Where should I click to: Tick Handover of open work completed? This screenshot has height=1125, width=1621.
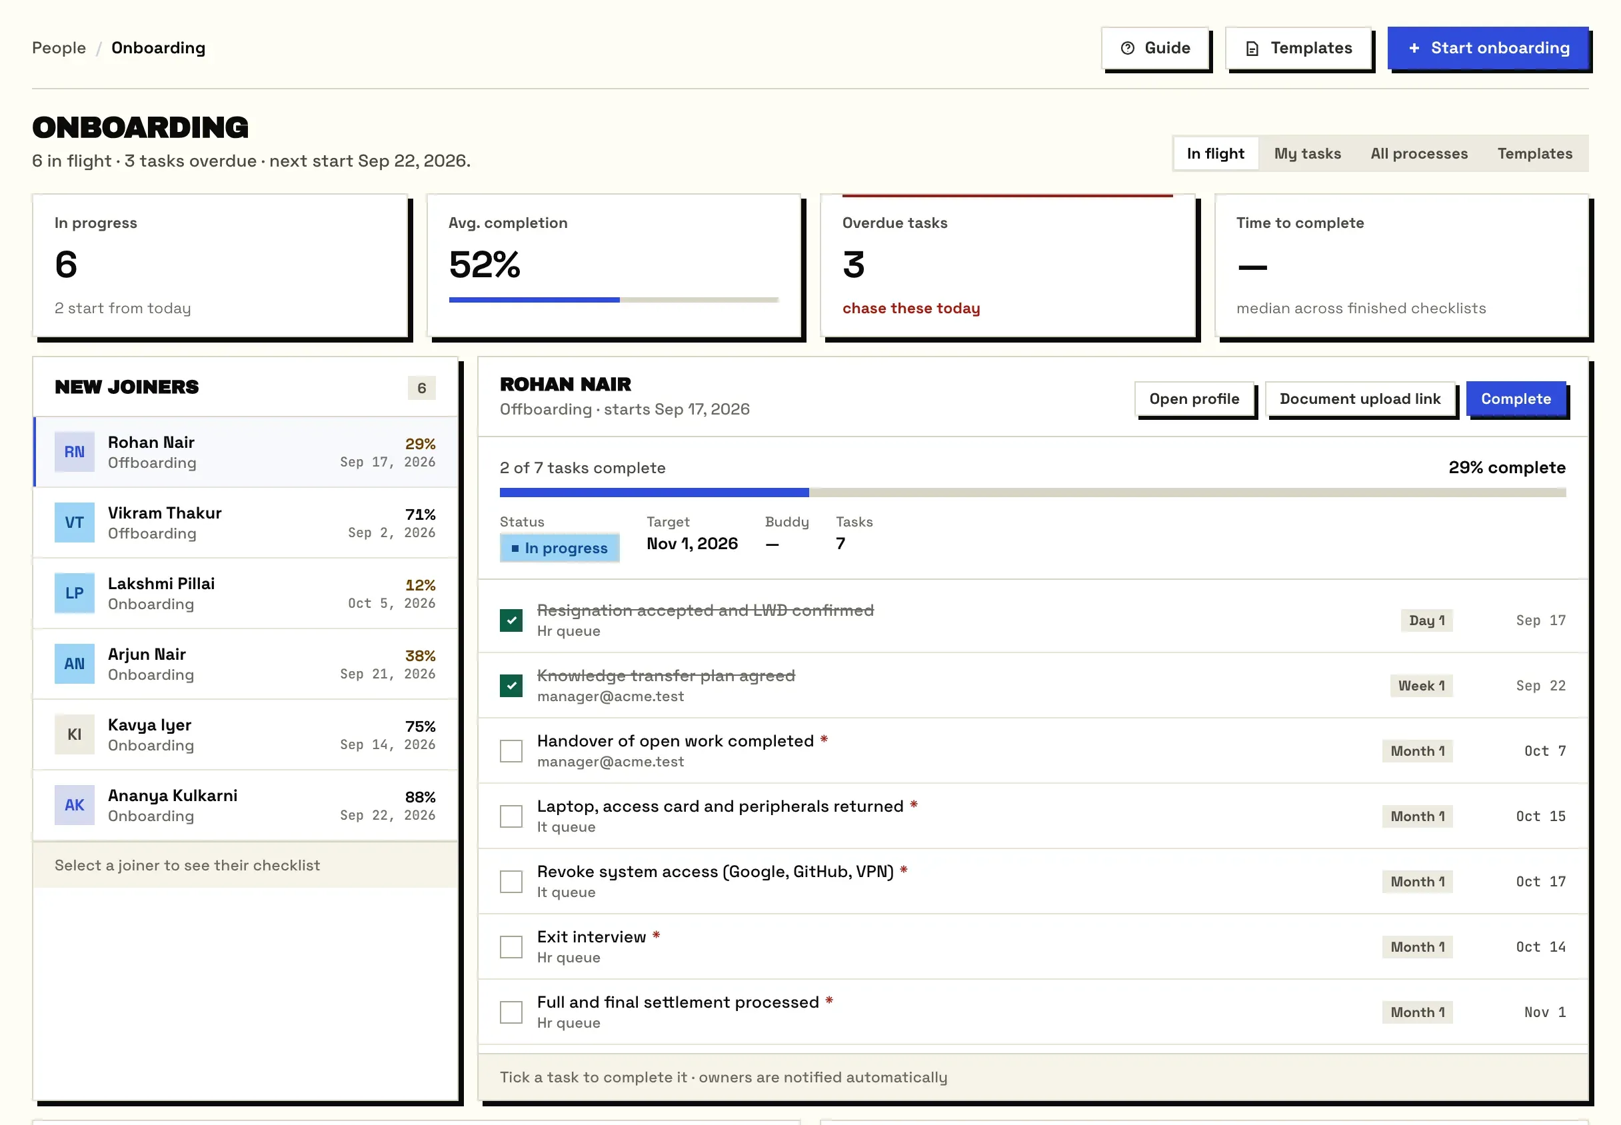coord(511,750)
